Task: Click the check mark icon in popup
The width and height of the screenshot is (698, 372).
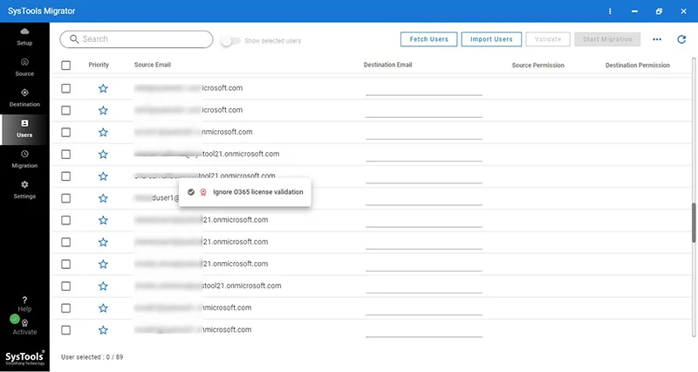Action: [191, 192]
